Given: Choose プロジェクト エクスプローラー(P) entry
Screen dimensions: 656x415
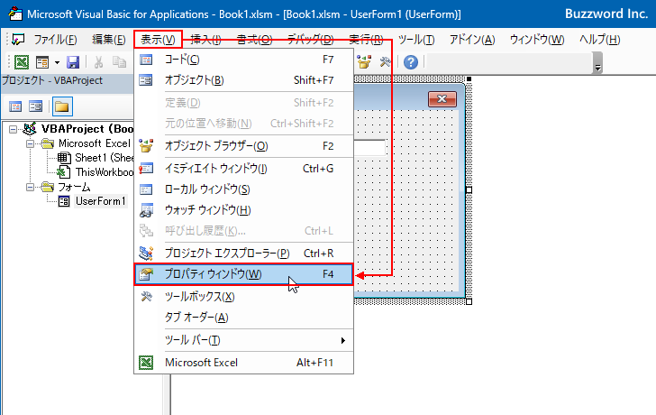Looking at the screenshot, I should (x=243, y=254).
